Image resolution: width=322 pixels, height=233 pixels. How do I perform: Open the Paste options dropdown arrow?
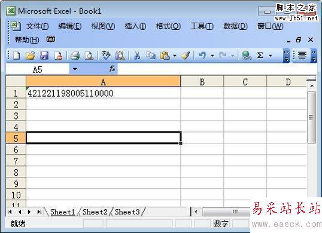click(x=175, y=56)
